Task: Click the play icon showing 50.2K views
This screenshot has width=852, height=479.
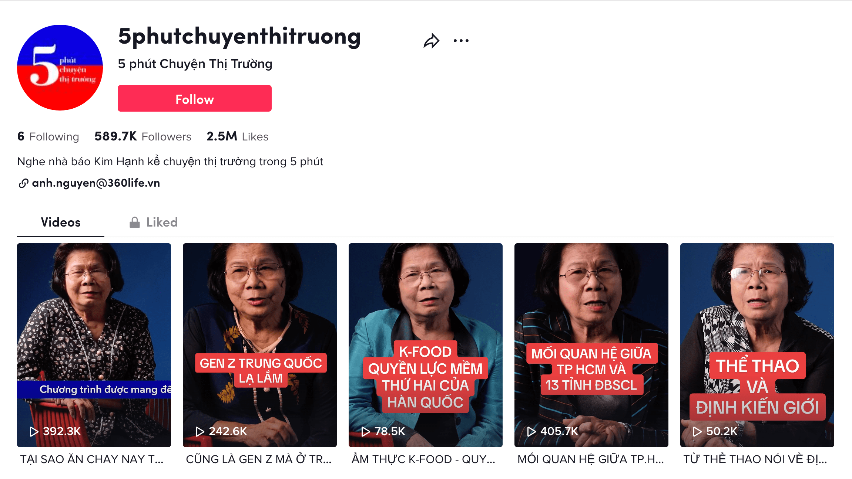Action: (x=697, y=431)
